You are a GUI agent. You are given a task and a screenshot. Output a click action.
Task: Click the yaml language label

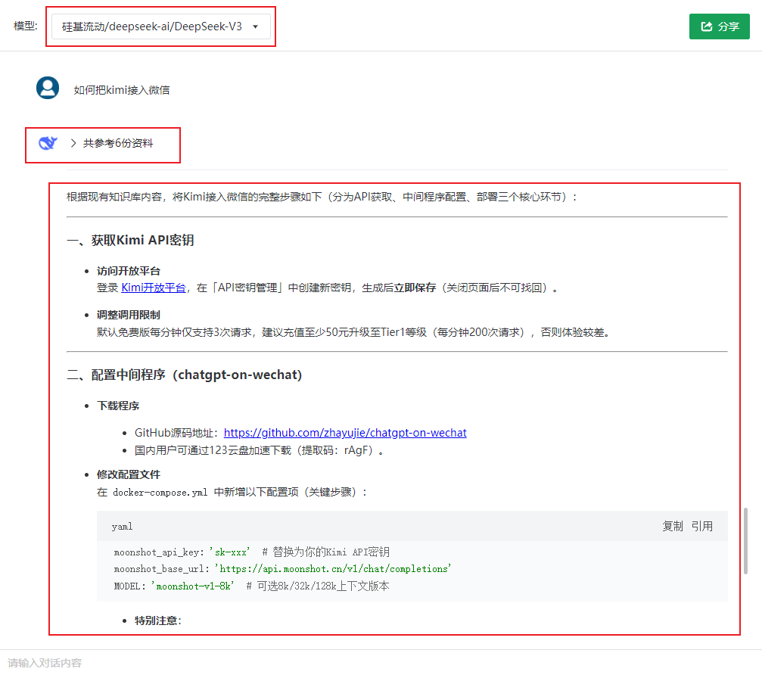point(122,527)
